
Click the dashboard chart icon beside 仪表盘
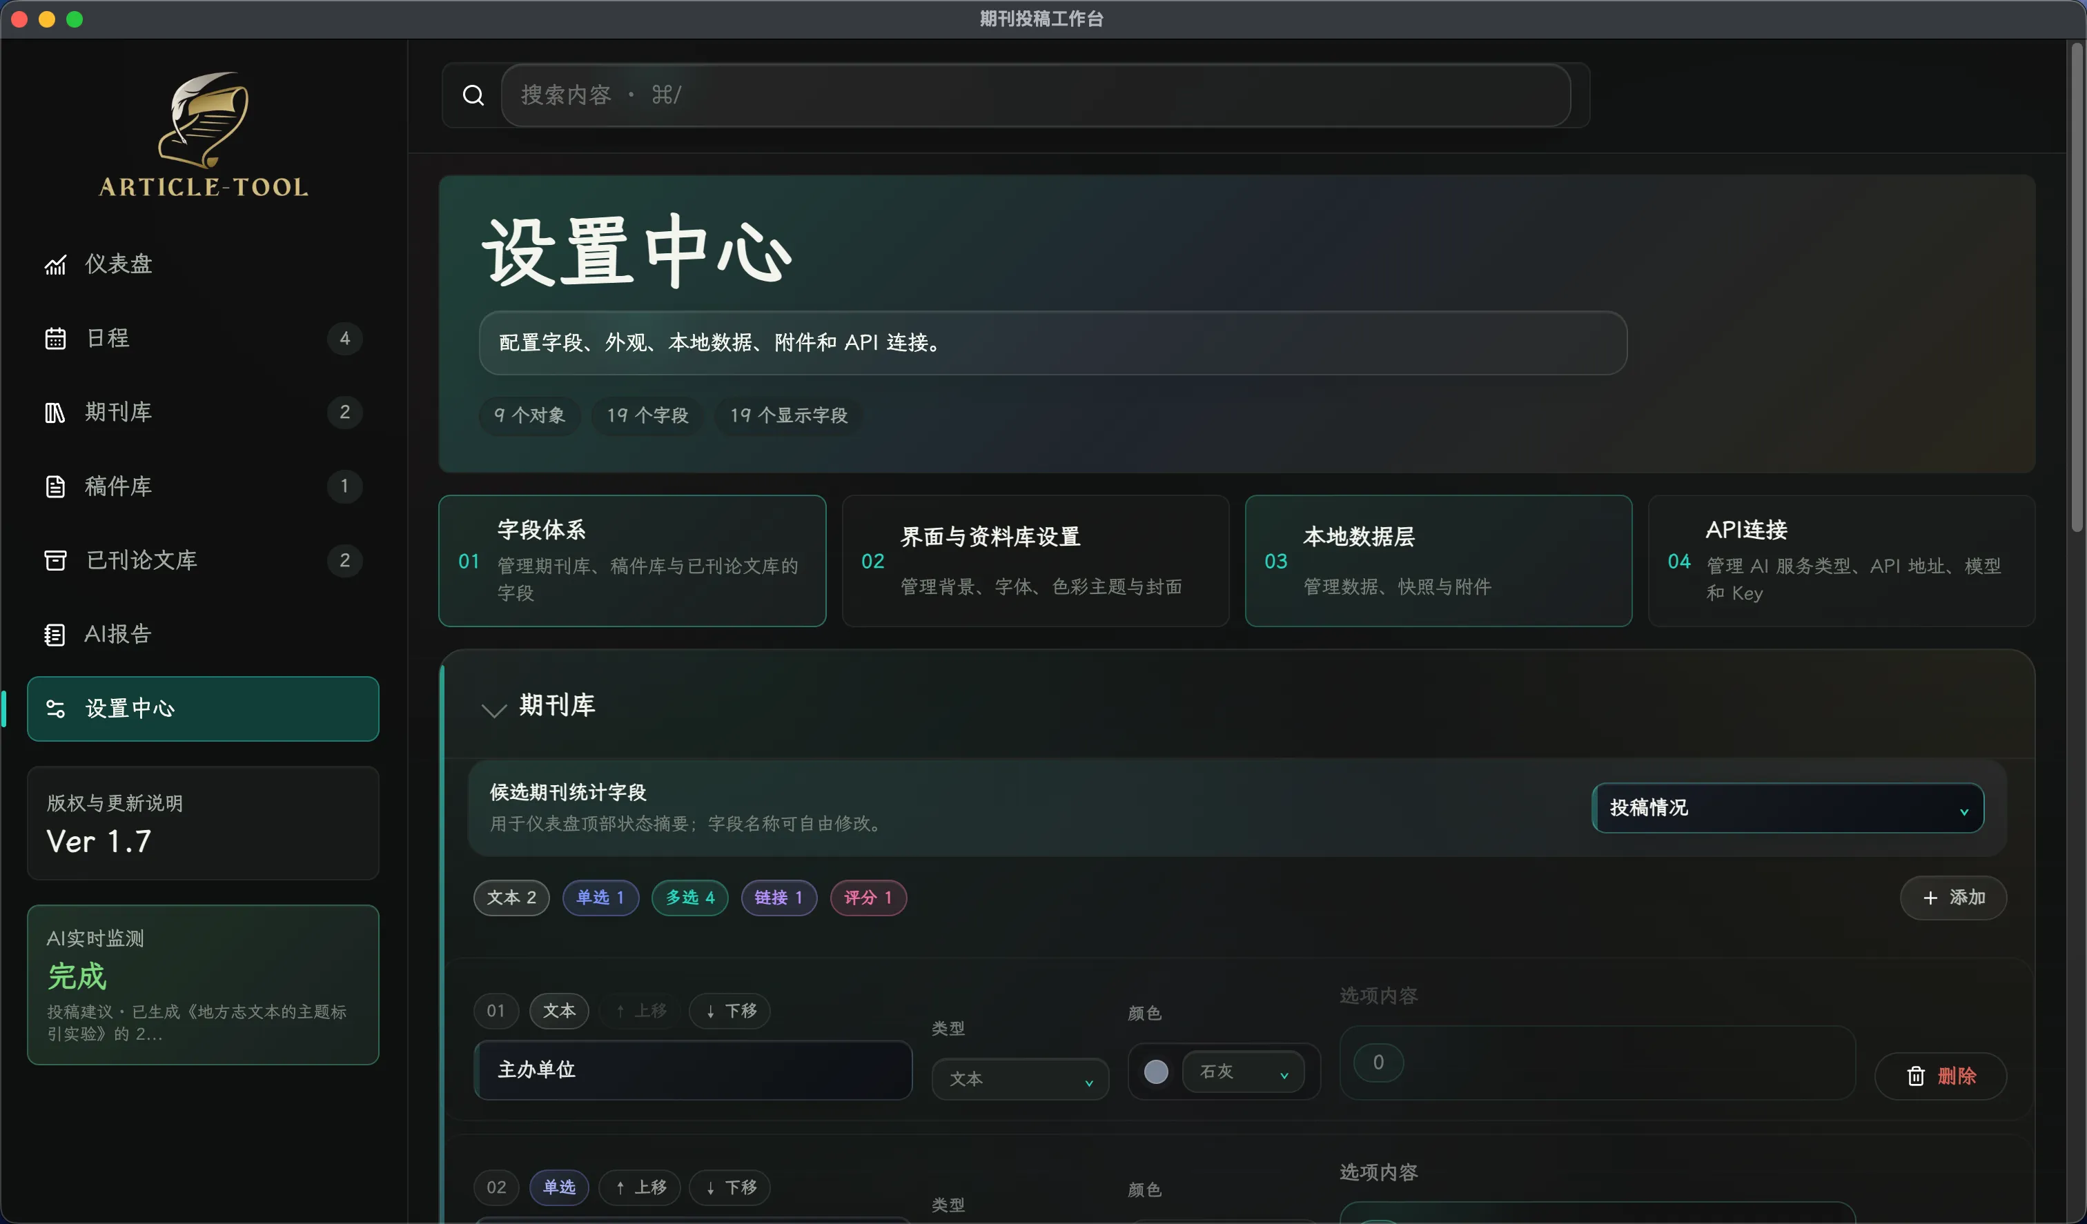click(x=55, y=264)
